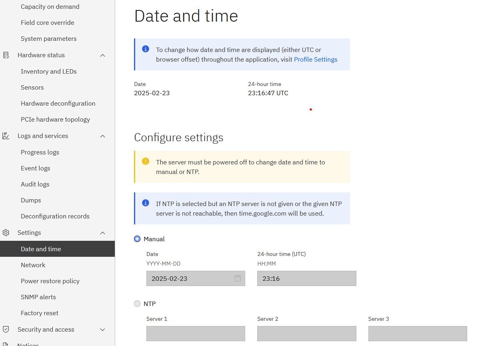Open the Network settings page
Viewport: 484px width, 346px height.
[x=33, y=265]
